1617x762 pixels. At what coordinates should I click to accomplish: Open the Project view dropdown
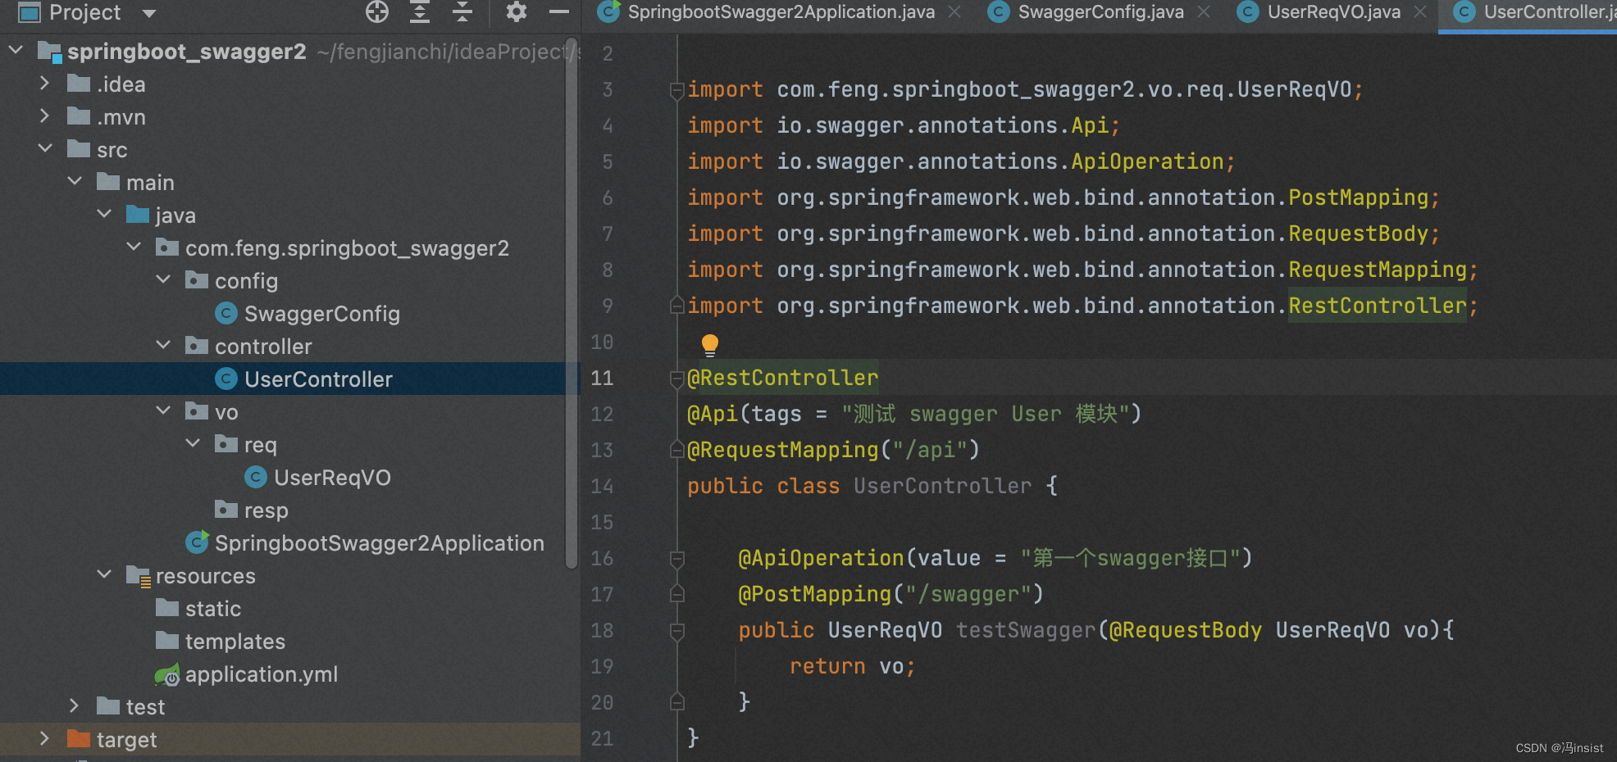tap(148, 12)
